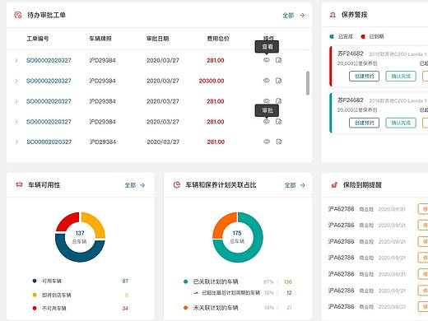
Task: Click 确认完成 on the red overdue card
Action: pyautogui.click(x=401, y=77)
